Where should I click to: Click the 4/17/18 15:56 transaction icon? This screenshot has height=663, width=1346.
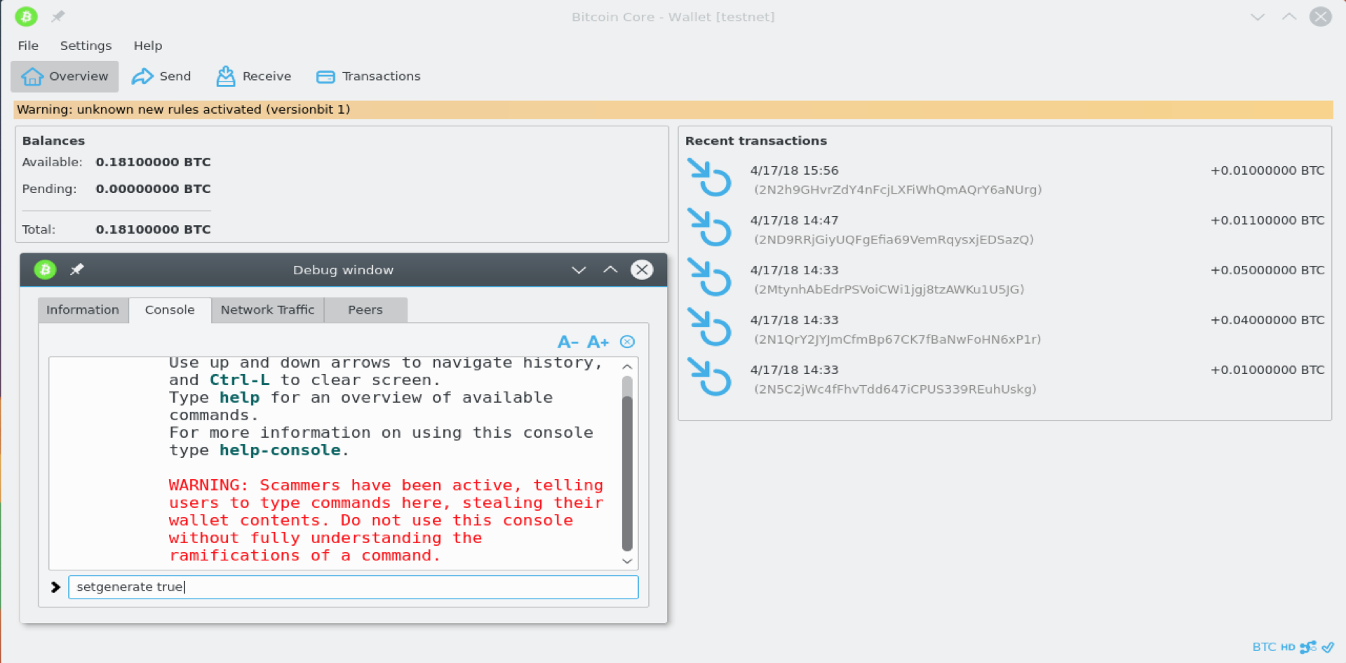click(709, 178)
